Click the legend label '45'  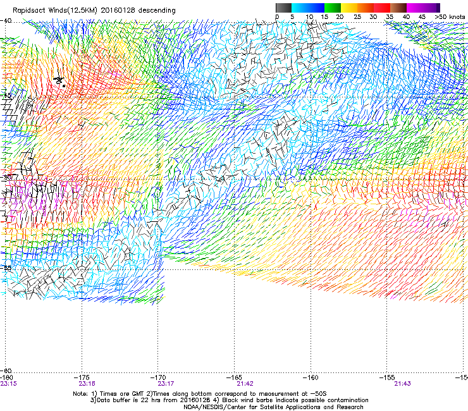pyautogui.click(x=422, y=17)
